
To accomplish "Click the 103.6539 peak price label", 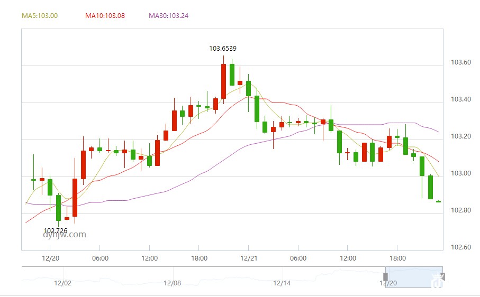I will [x=223, y=49].
